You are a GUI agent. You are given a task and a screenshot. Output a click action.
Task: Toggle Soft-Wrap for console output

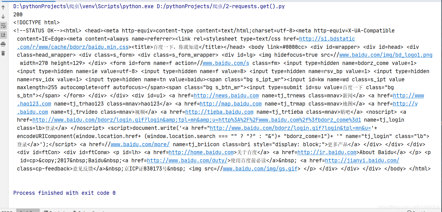[3, 26]
